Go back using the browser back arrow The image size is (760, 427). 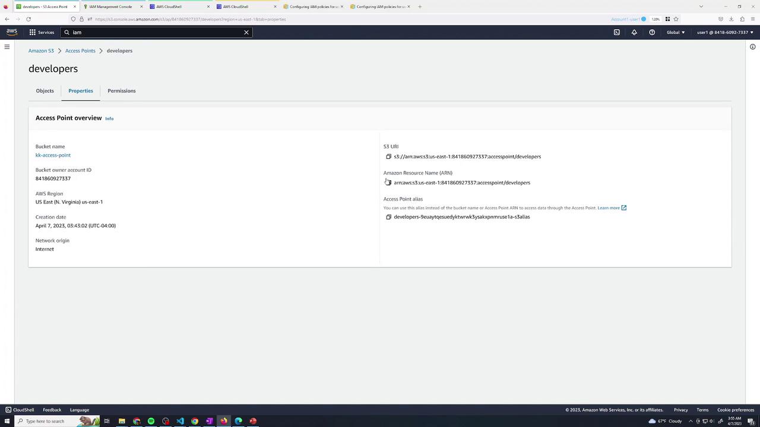7,19
